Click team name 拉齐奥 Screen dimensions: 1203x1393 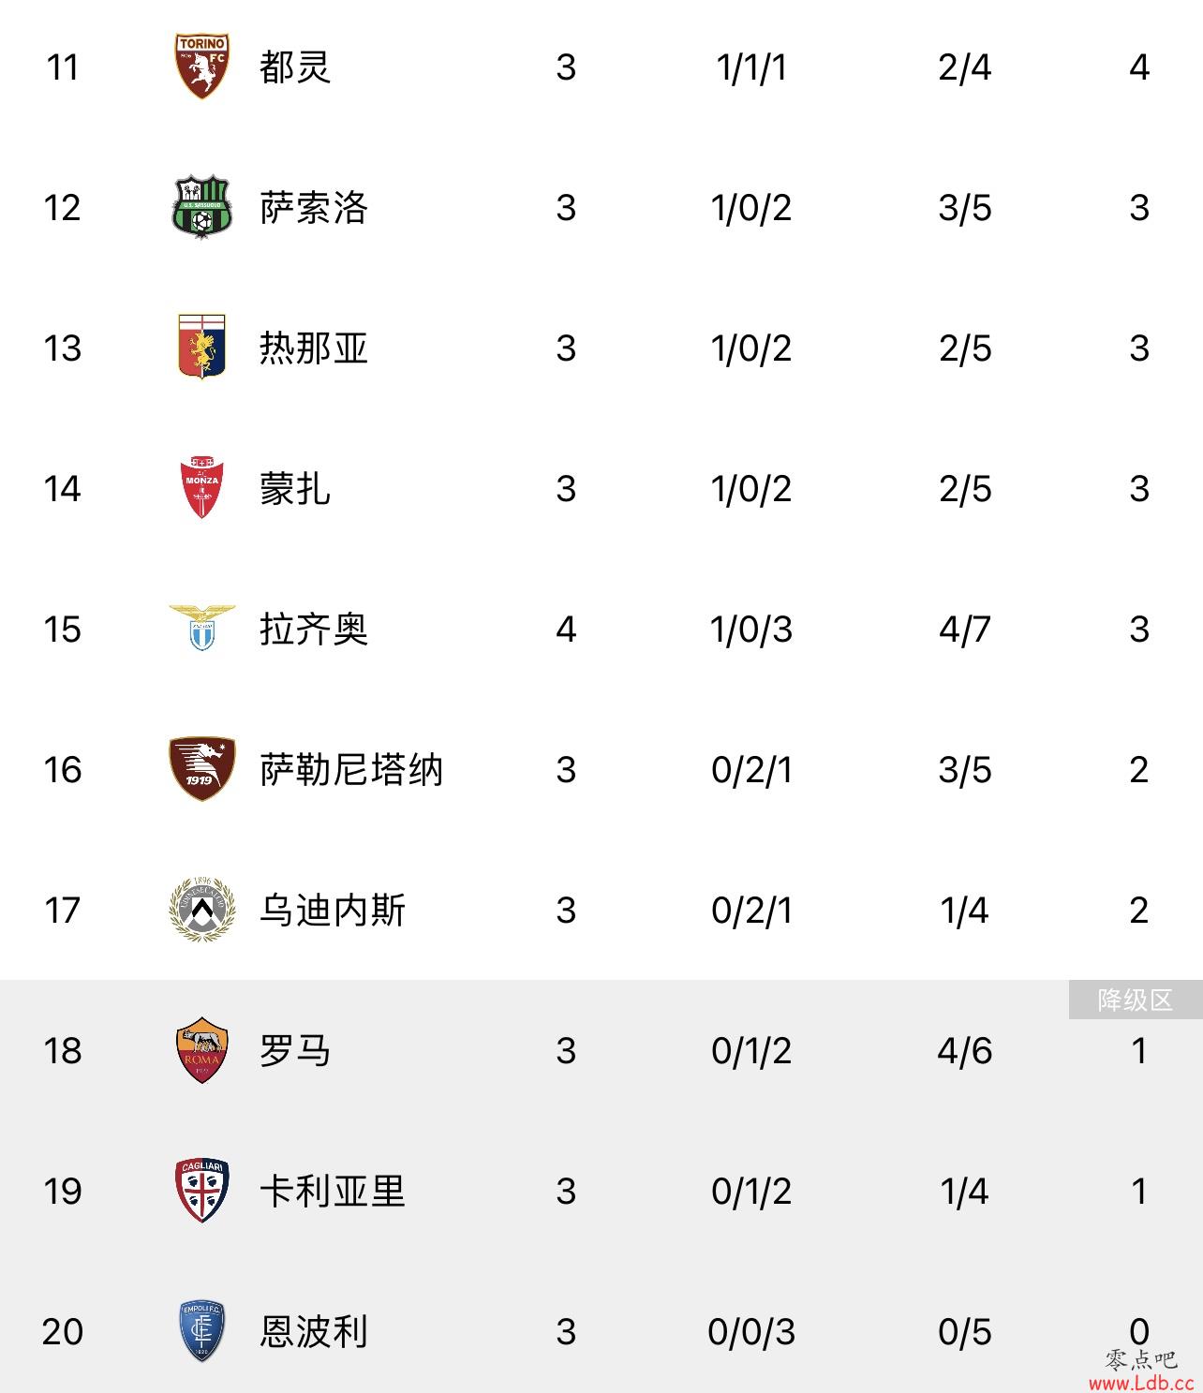pos(314,630)
